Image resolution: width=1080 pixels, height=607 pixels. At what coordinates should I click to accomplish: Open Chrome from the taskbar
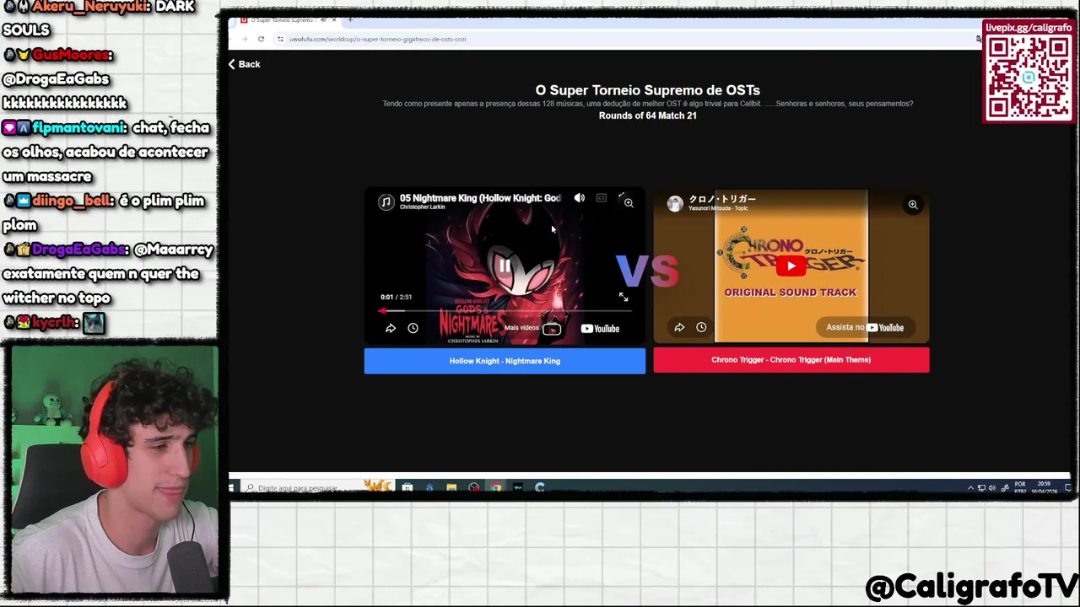(x=495, y=487)
